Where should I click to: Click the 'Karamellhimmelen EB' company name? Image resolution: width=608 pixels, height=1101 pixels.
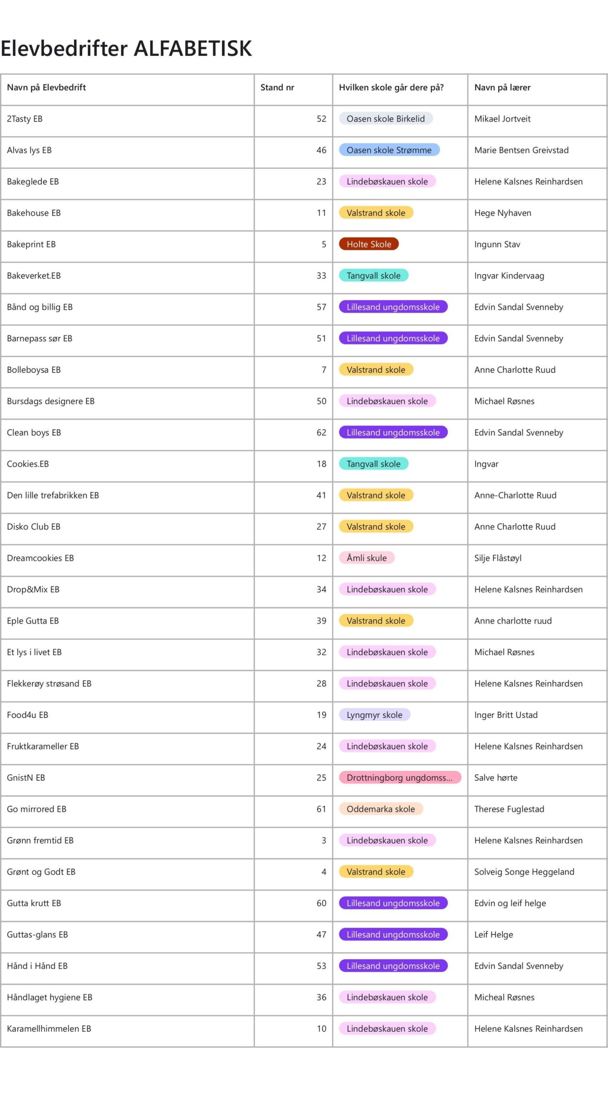tap(49, 1028)
